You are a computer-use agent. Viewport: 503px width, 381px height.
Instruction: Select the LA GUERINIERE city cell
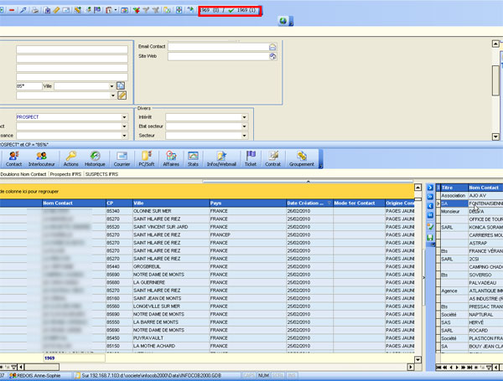click(171, 283)
